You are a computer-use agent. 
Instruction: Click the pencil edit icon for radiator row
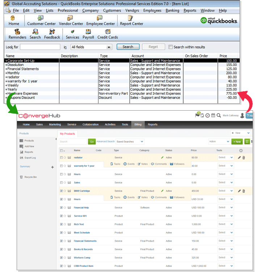pyautogui.click(x=239, y=157)
